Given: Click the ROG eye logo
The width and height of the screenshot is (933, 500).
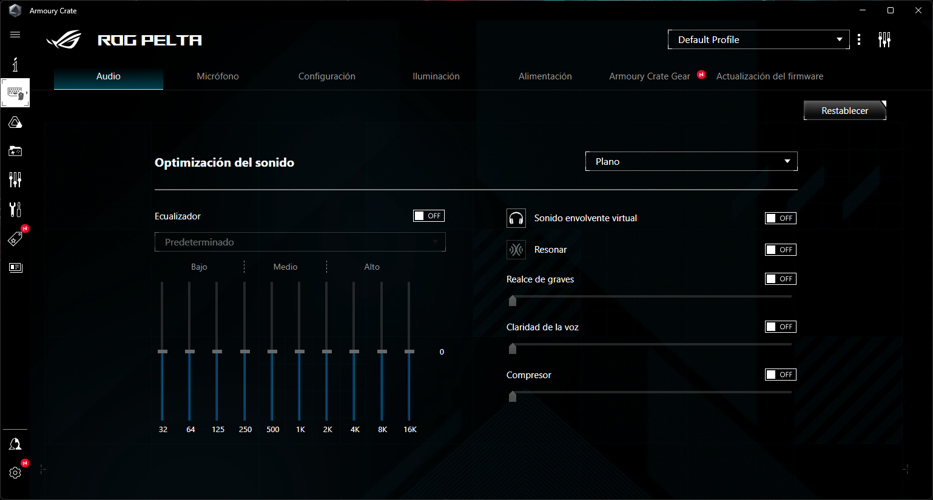Looking at the screenshot, I should coord(64,40).
